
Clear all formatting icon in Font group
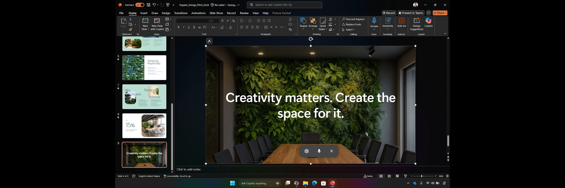click(234, 21)
